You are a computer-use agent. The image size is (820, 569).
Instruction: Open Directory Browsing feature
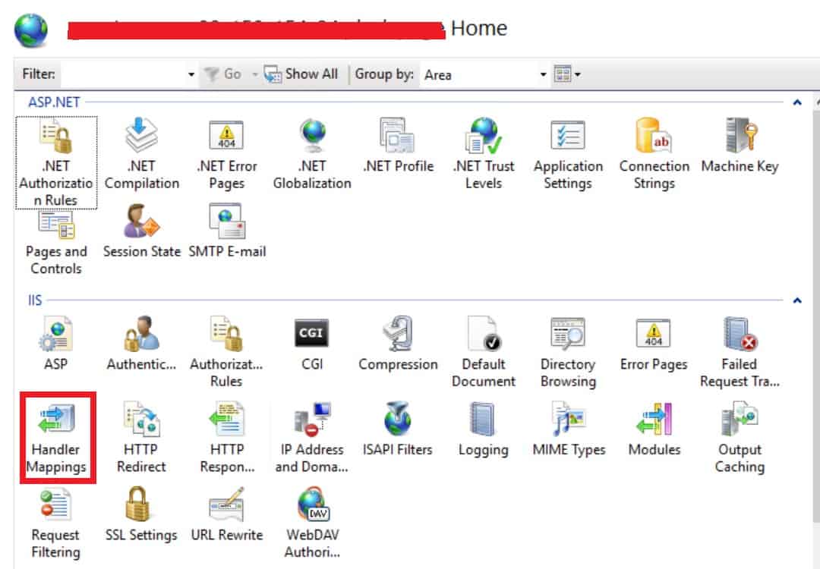point(569,351)
